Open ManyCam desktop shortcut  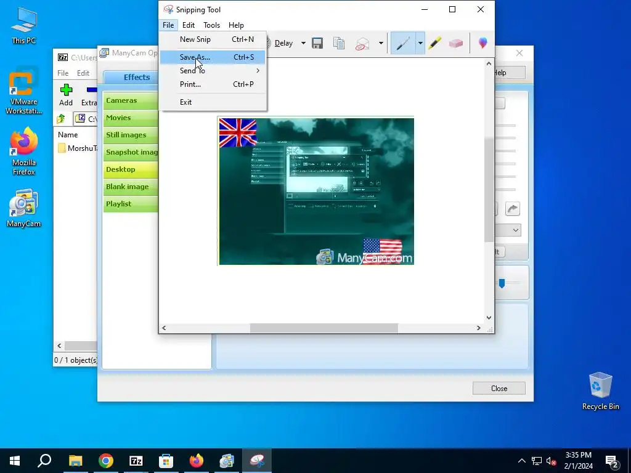[x=24, y=208]
